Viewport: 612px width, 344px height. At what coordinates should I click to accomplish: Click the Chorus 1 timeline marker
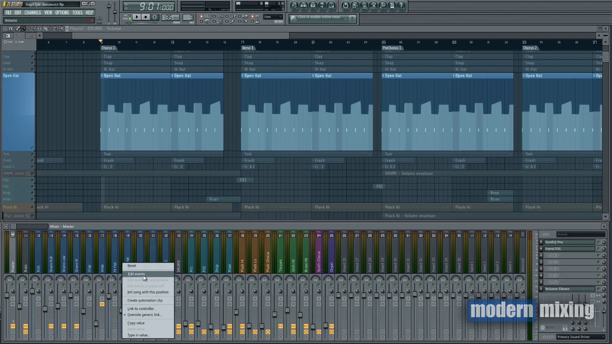[x=108, y=48]
